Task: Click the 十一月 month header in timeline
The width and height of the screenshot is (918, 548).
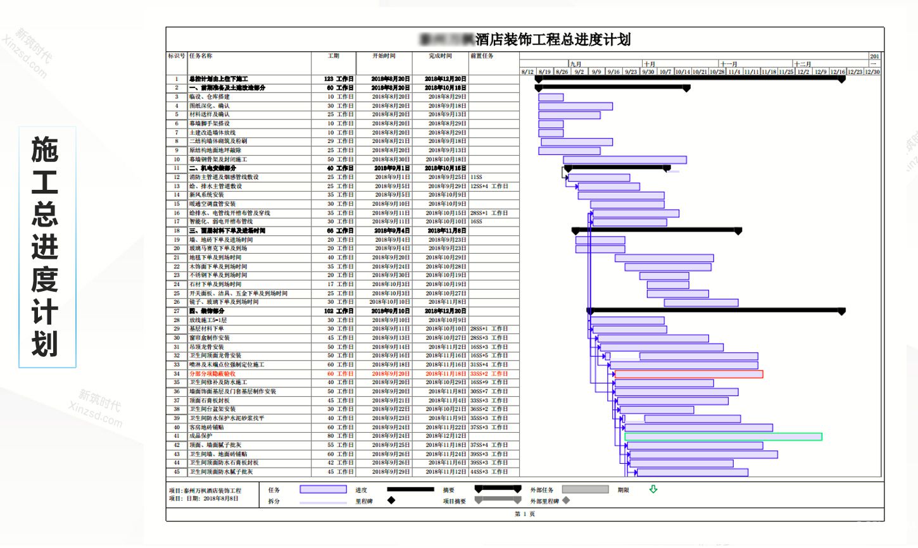Action: click(729, 64)
